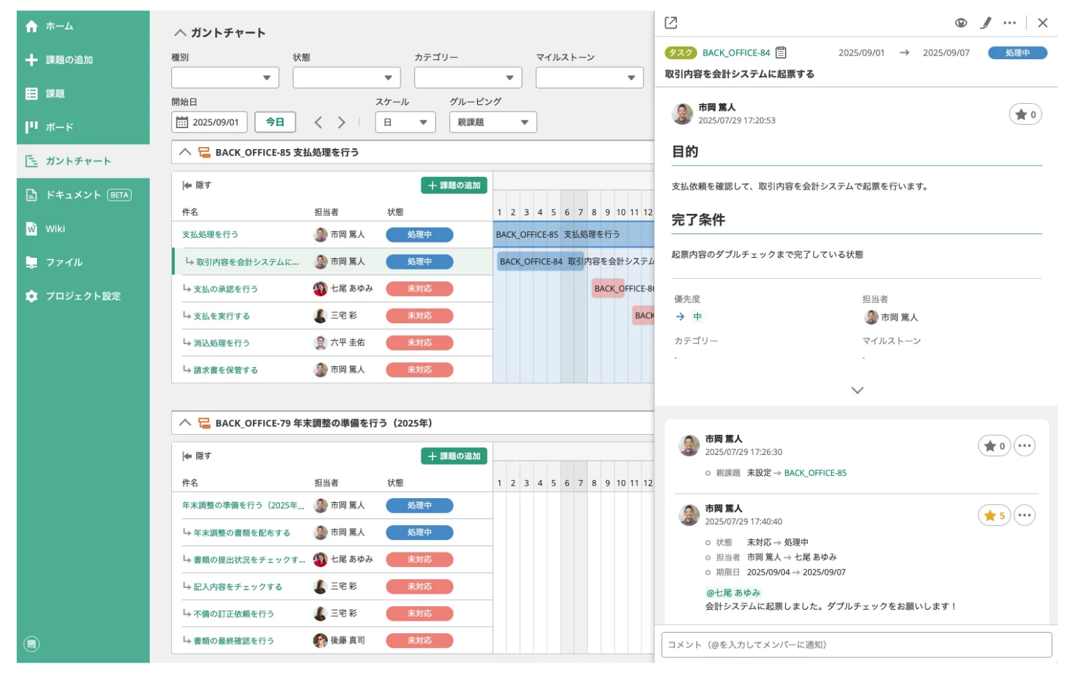Screen dimensions: 1074x673
Task: Click the star with 5 on 17:40:40 comment
Action: [x=994, y=516]
